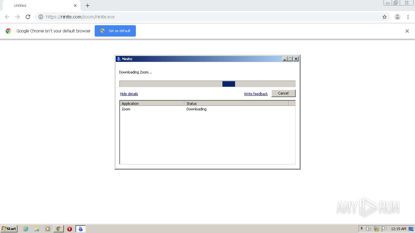The width and height of the screenshot is (415, 233).
Task: Click the Downloading status text for Zoom
Action: click(x=196, y=109)
